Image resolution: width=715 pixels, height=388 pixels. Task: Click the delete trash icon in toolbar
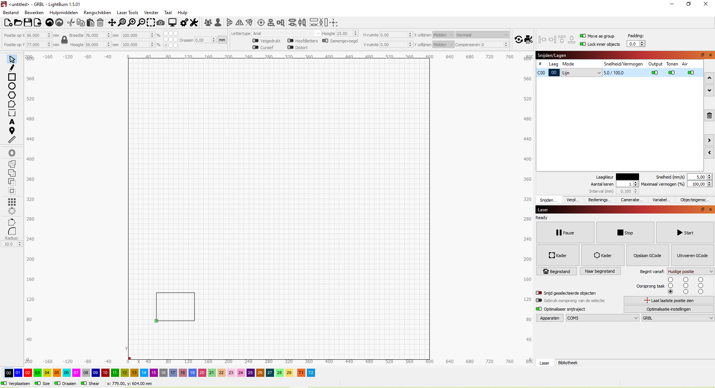click(x=100, y=23)
